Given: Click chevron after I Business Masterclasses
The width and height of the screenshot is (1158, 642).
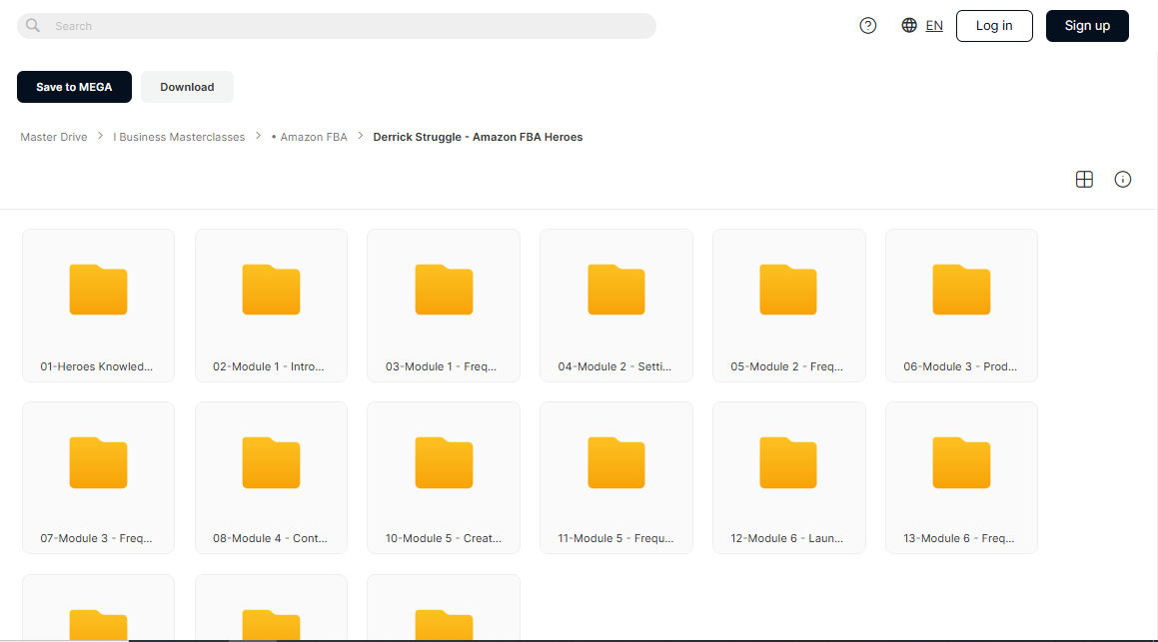Looking at the screenshot, I should 259,136.
